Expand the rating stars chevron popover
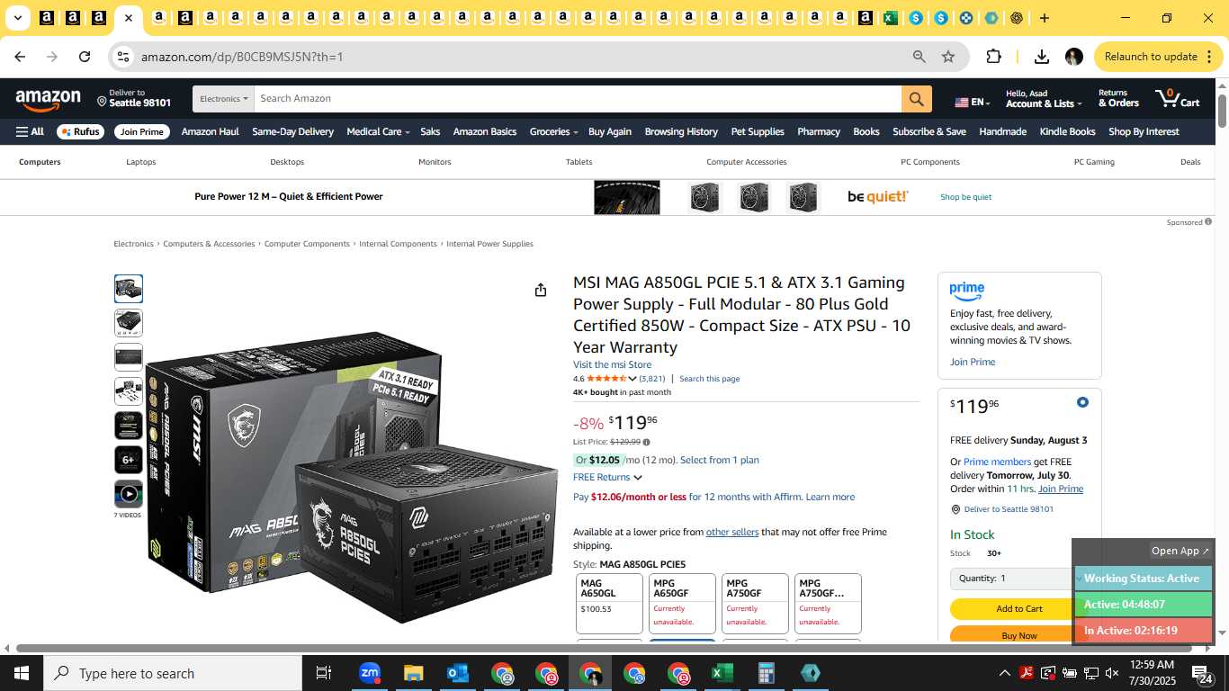 (632, 379)
